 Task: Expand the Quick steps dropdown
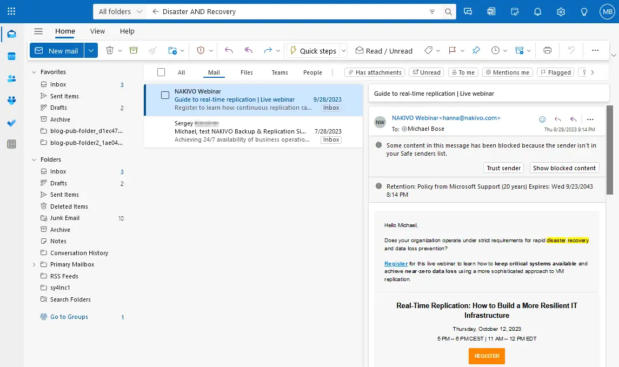pos(344,50)
